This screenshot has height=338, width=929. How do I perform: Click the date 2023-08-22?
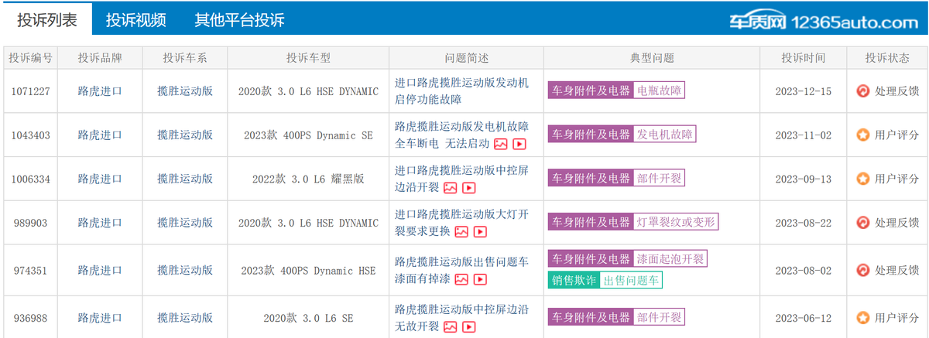pos(804,223)
